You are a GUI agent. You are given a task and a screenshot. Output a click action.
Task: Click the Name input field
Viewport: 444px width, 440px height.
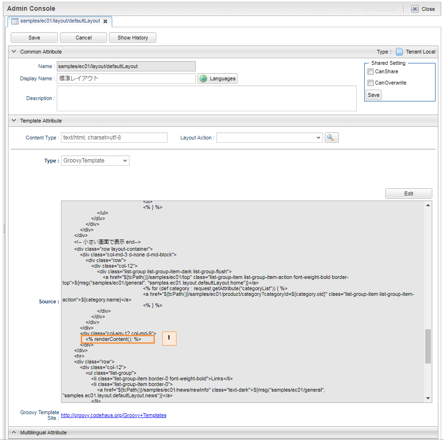[x=126, y=66]
